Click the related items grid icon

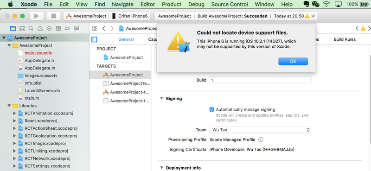95,29
